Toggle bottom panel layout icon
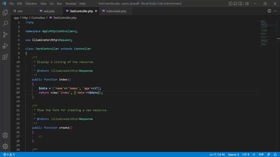The height and width of the screenshot is (157, 280). (x=235, y=3)
